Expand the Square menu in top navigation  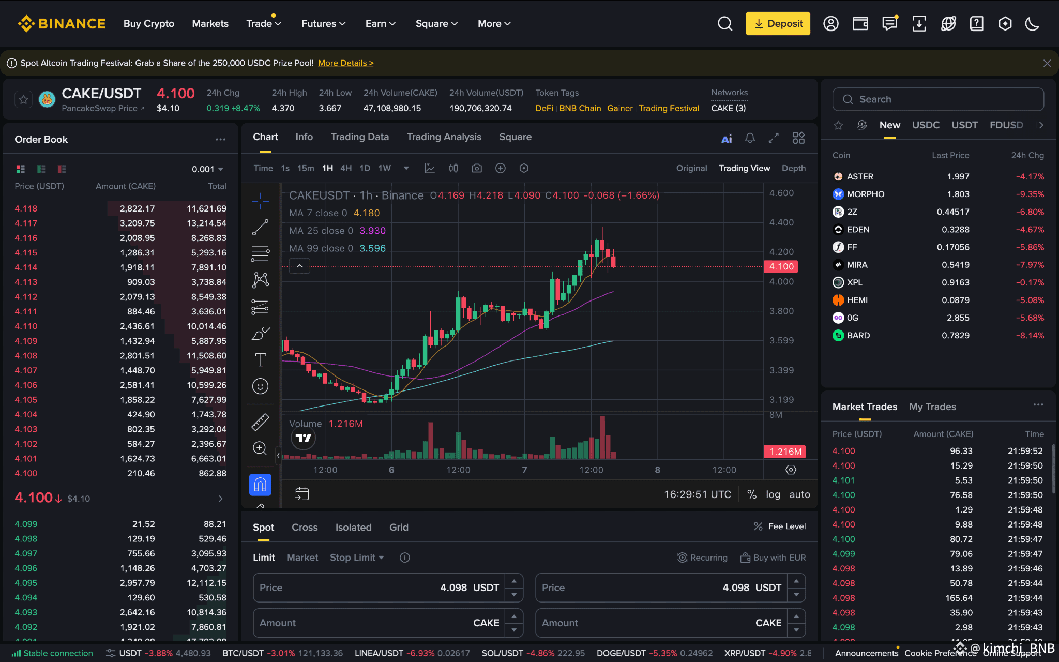437,24
